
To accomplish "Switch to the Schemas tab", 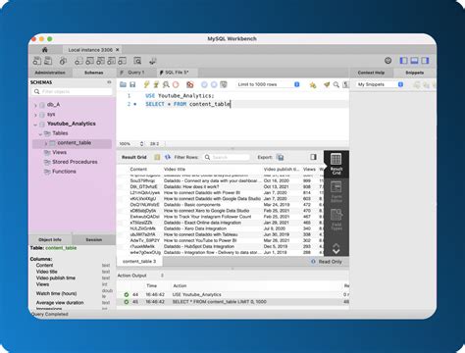I will 94,73.
